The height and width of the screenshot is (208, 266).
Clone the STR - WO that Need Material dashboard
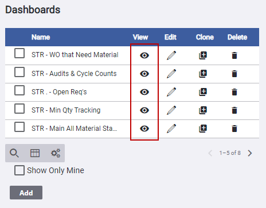(203, 55)
